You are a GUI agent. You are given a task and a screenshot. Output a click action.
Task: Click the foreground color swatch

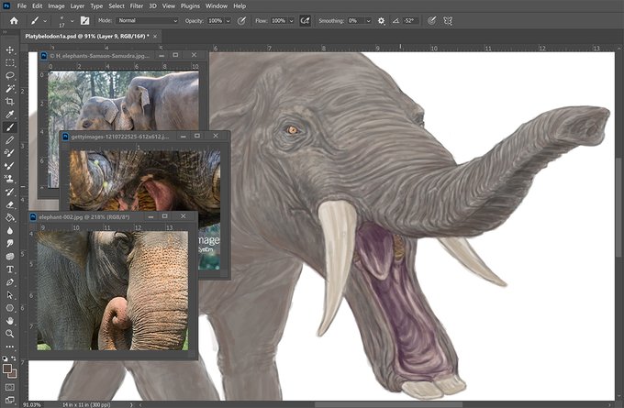pyautogui.click(x=7, y=368)
